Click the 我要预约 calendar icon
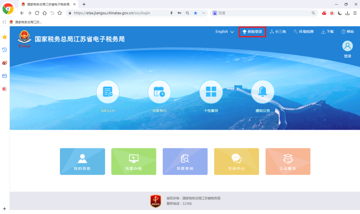The height and width of the screenshot is (214, 360). [159, 92]
